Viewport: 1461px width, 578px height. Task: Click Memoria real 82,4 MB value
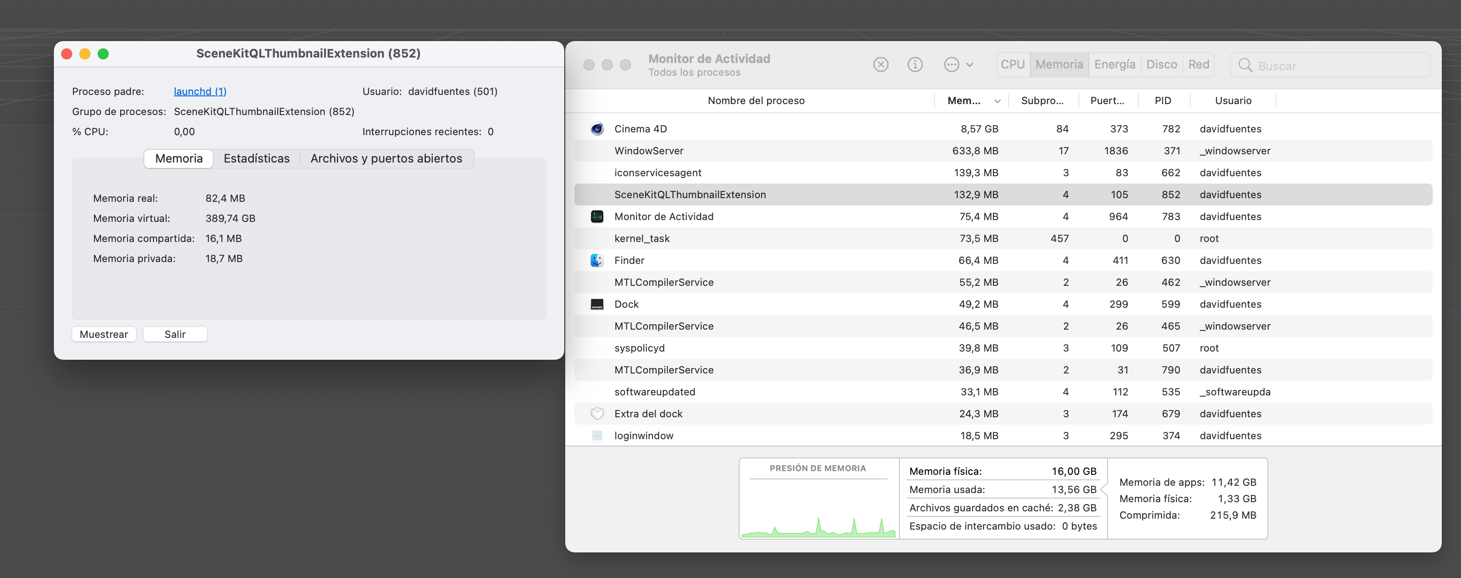point(225,199)
